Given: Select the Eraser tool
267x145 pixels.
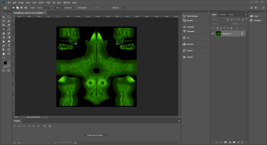Looking at the screenshot, I should (x=4, y=37).
